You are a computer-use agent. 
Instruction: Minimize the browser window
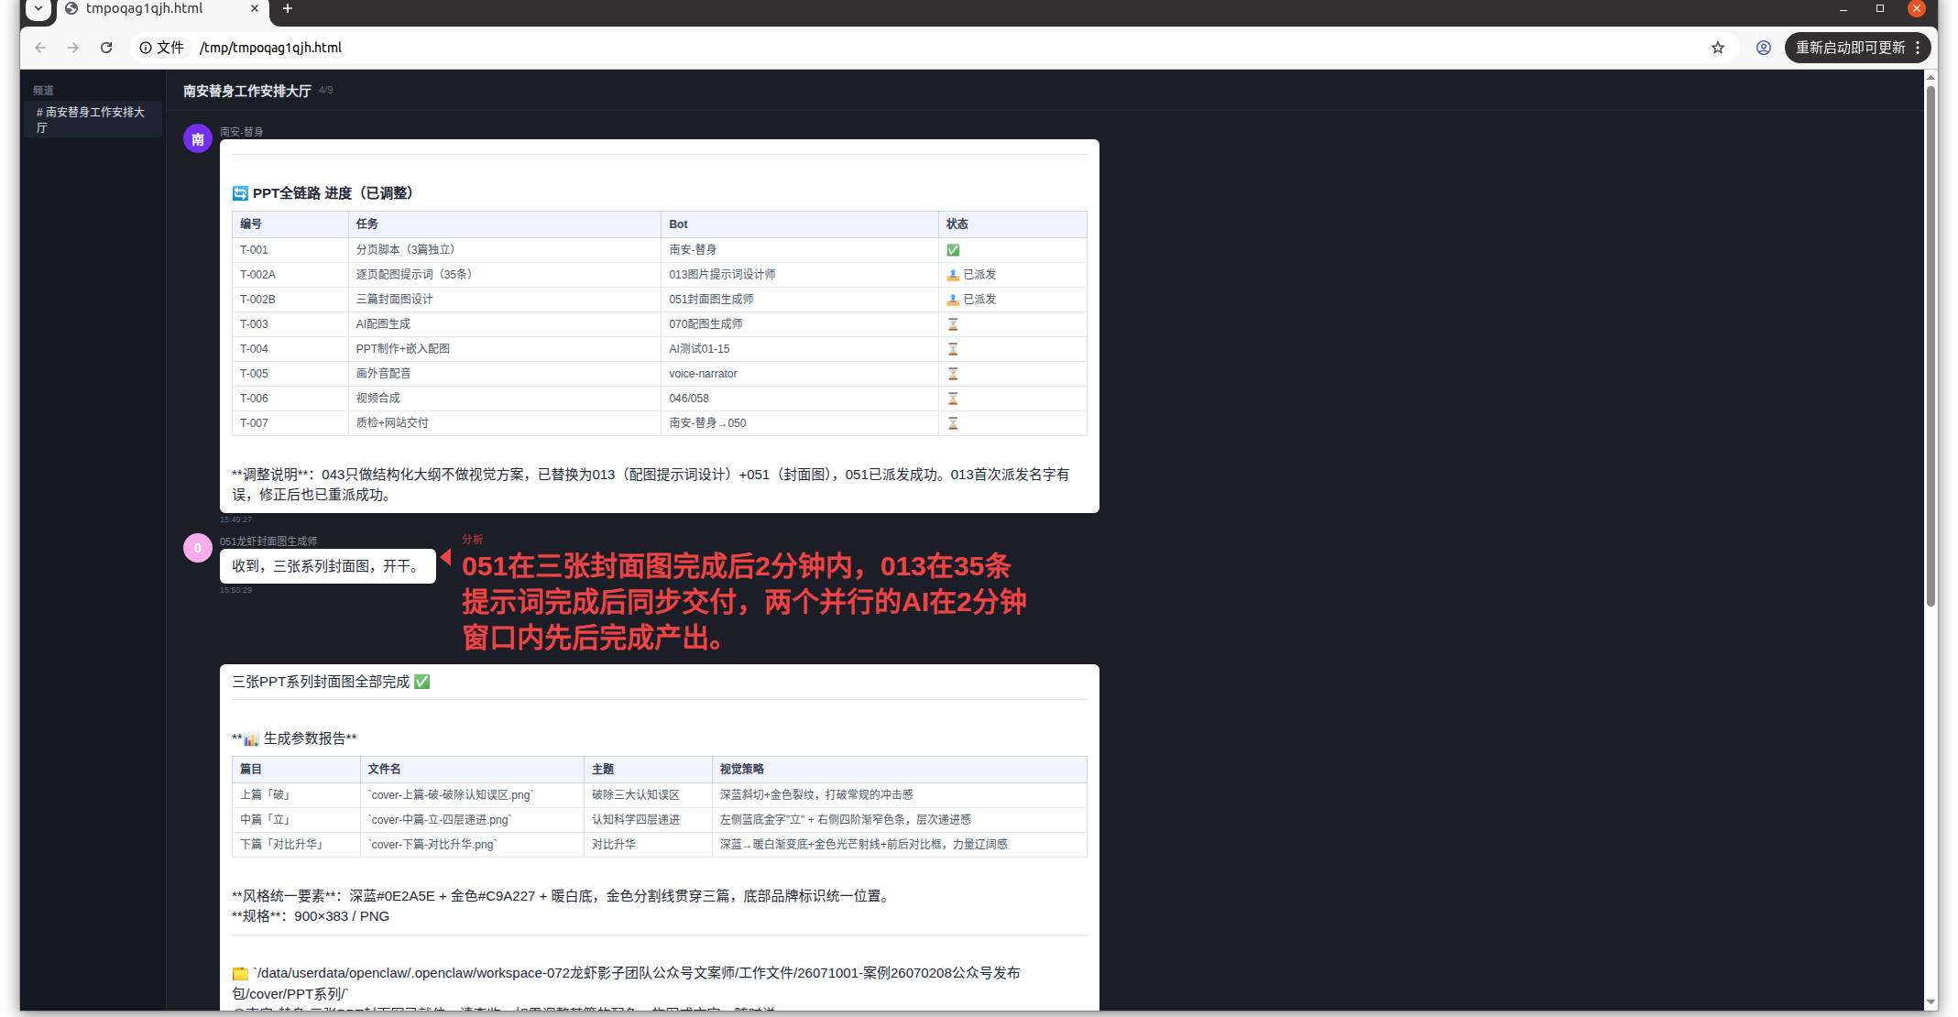point(1843,8)
